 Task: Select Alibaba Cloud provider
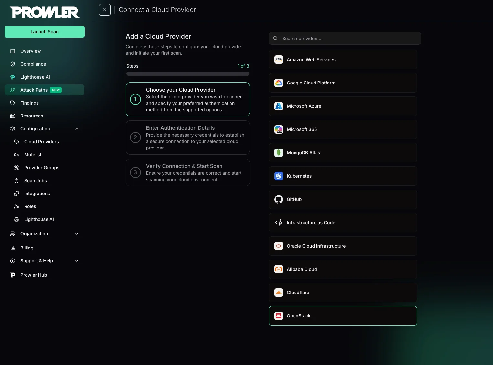(343, 269)
